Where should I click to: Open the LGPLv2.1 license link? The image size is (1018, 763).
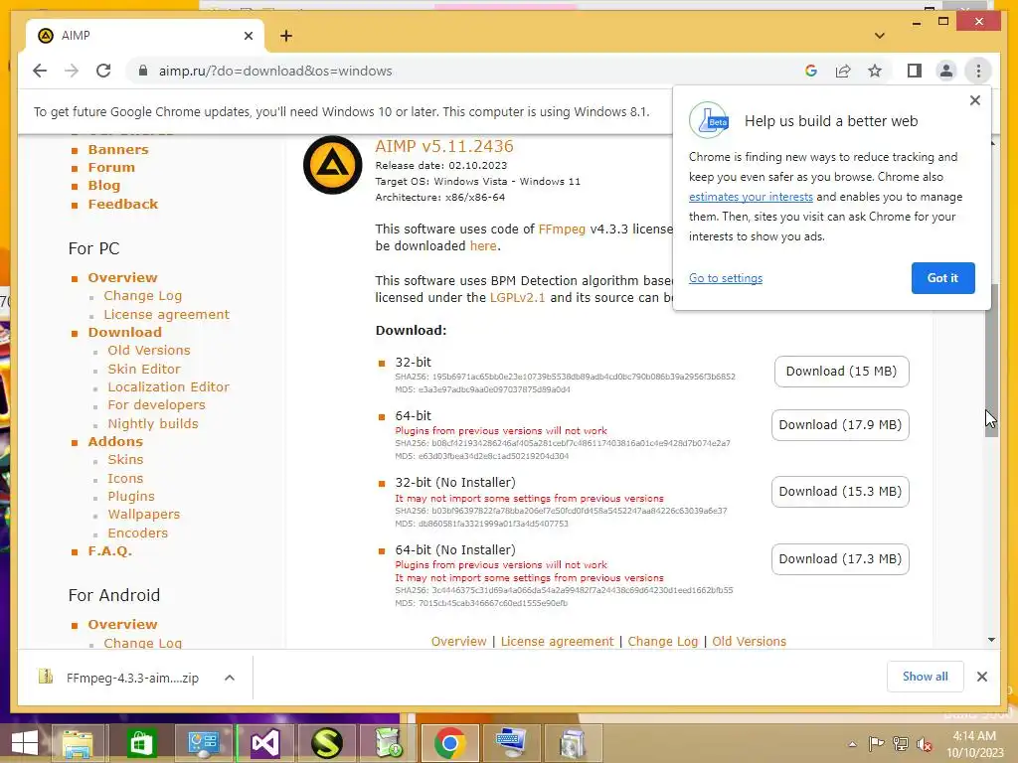click(x=517, y=298)
